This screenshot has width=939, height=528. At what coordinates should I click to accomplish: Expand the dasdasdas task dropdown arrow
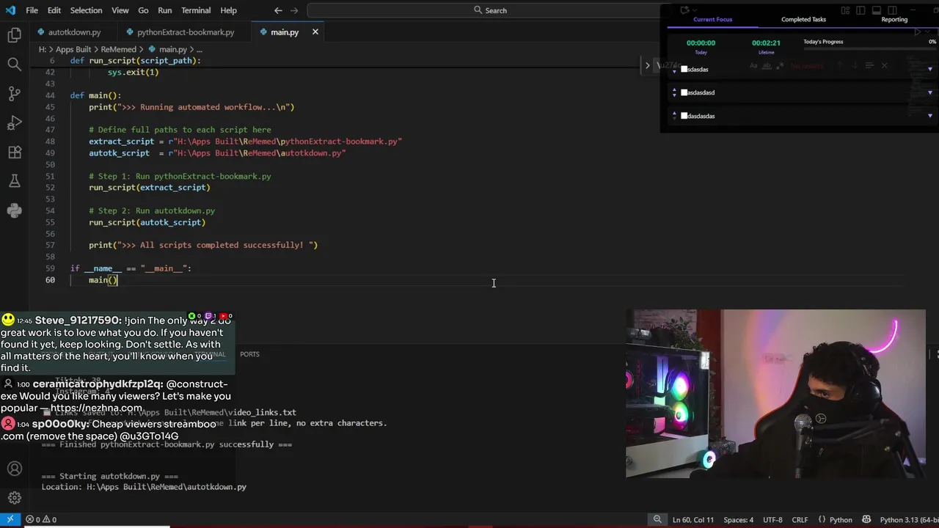click(930, 116)
